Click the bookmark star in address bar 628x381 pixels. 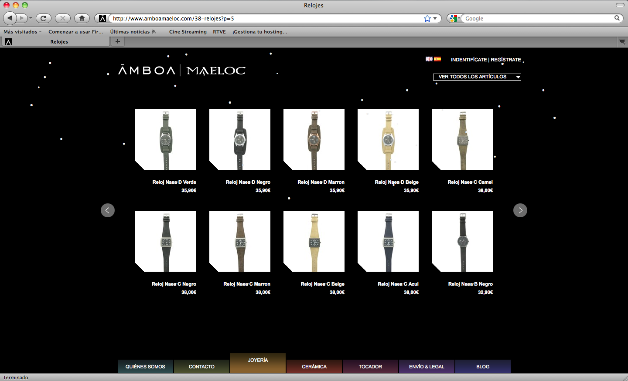click(427, 18)
